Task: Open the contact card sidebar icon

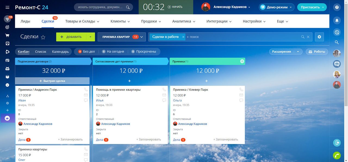Action: 7,60
